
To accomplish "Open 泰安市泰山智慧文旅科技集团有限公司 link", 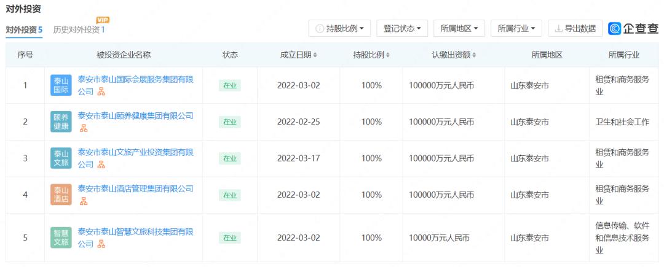I will (x=135, y=237).
